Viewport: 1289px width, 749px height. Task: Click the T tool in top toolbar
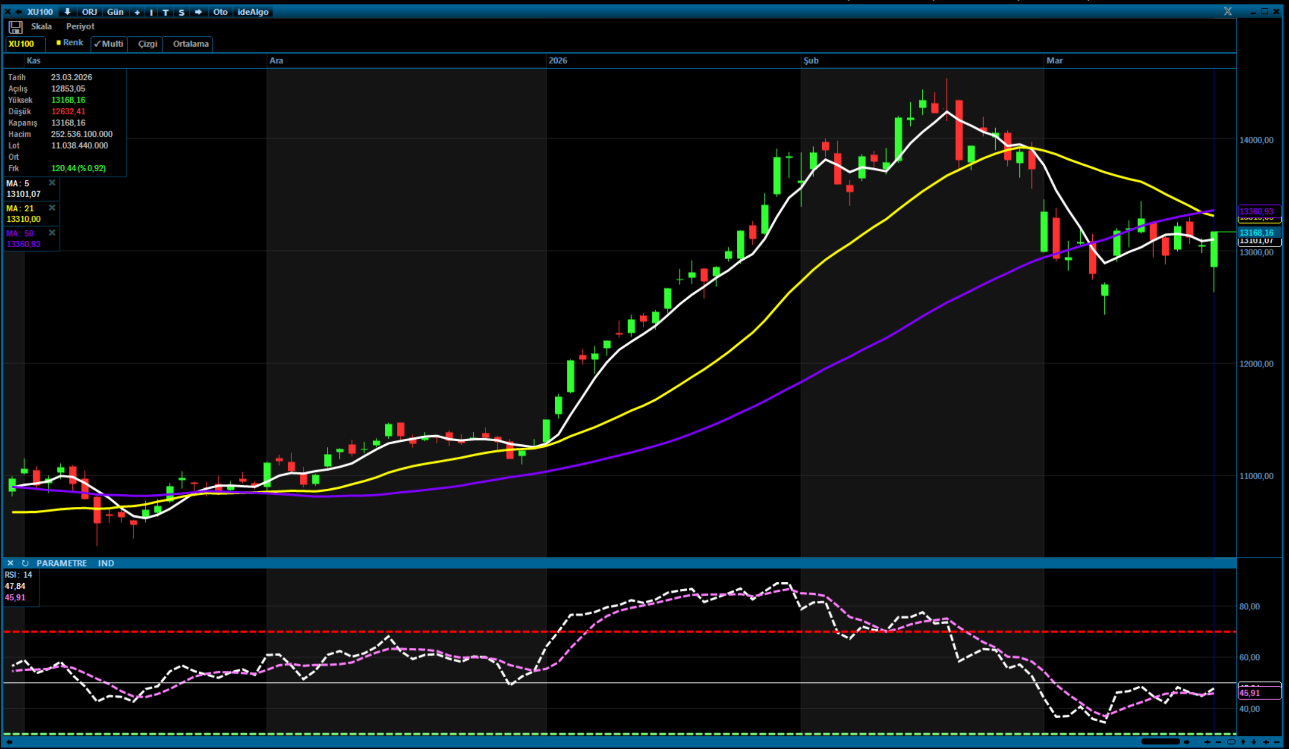pos(165,12)
